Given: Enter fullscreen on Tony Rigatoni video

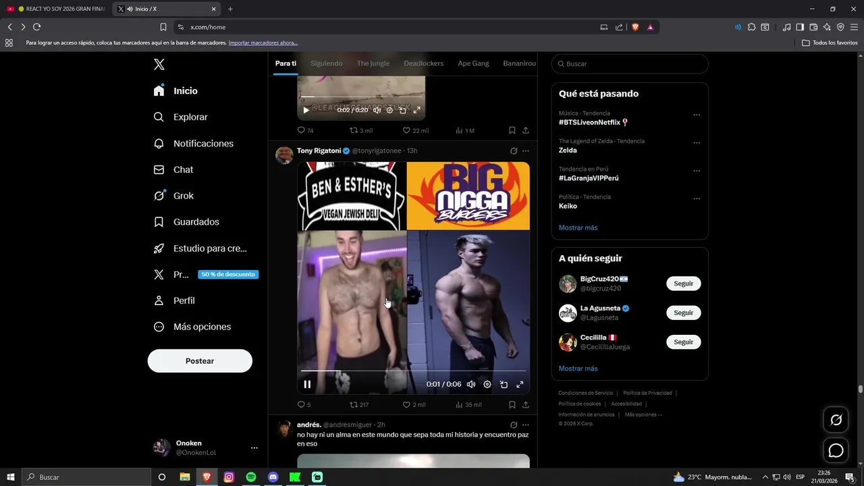Looking at the screenshot, I should click(520, 384).
